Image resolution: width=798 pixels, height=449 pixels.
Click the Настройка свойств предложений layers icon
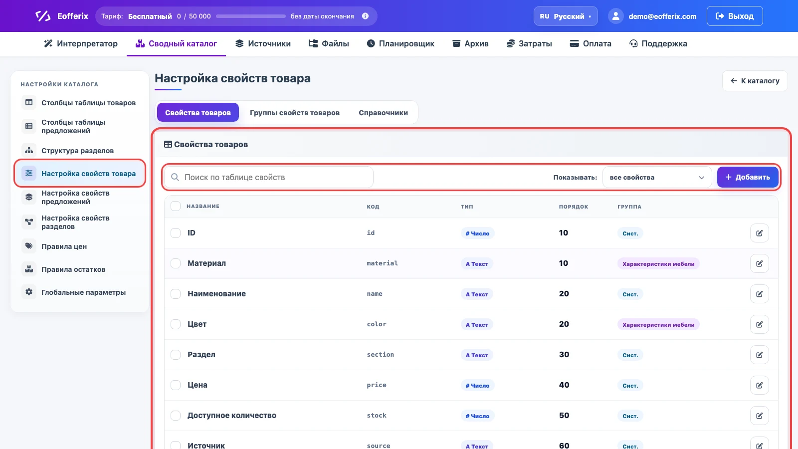click(x=29, y=197)
